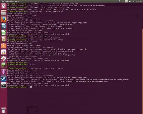Open the Trash in launcher
Screen dimensions: 143x114
pyautogui.click(x=3, y=110)
